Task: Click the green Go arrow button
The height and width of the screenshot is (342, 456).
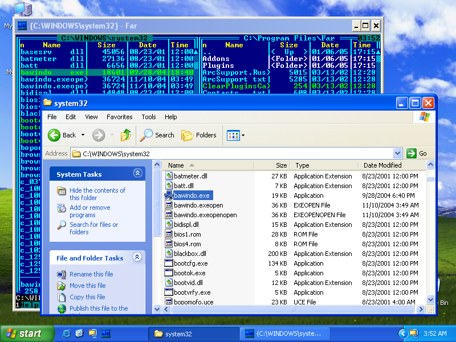Action: (x=412, y=153)
